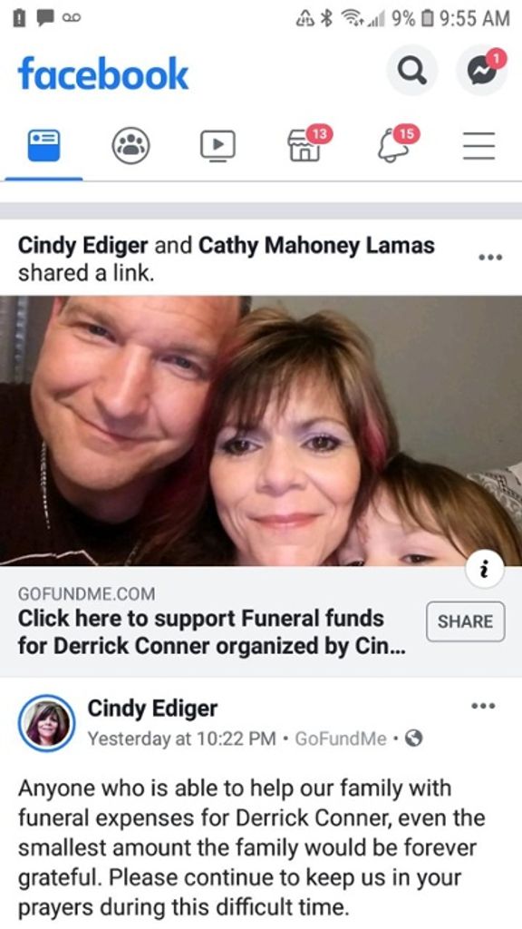Open the GoFundMe link preview photo
The width and height of the screenshot is (522, 929).
pos(261,430)
